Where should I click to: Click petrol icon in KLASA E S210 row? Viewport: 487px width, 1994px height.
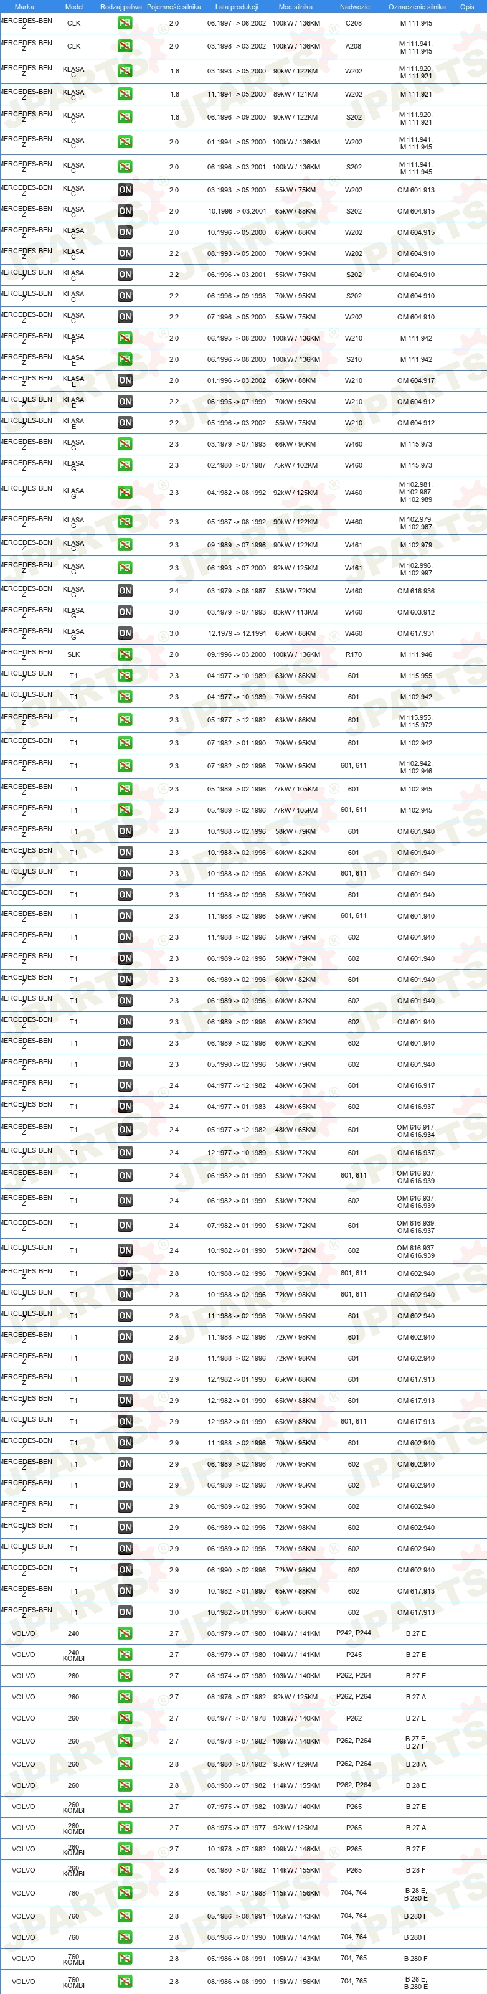(125, 359)
